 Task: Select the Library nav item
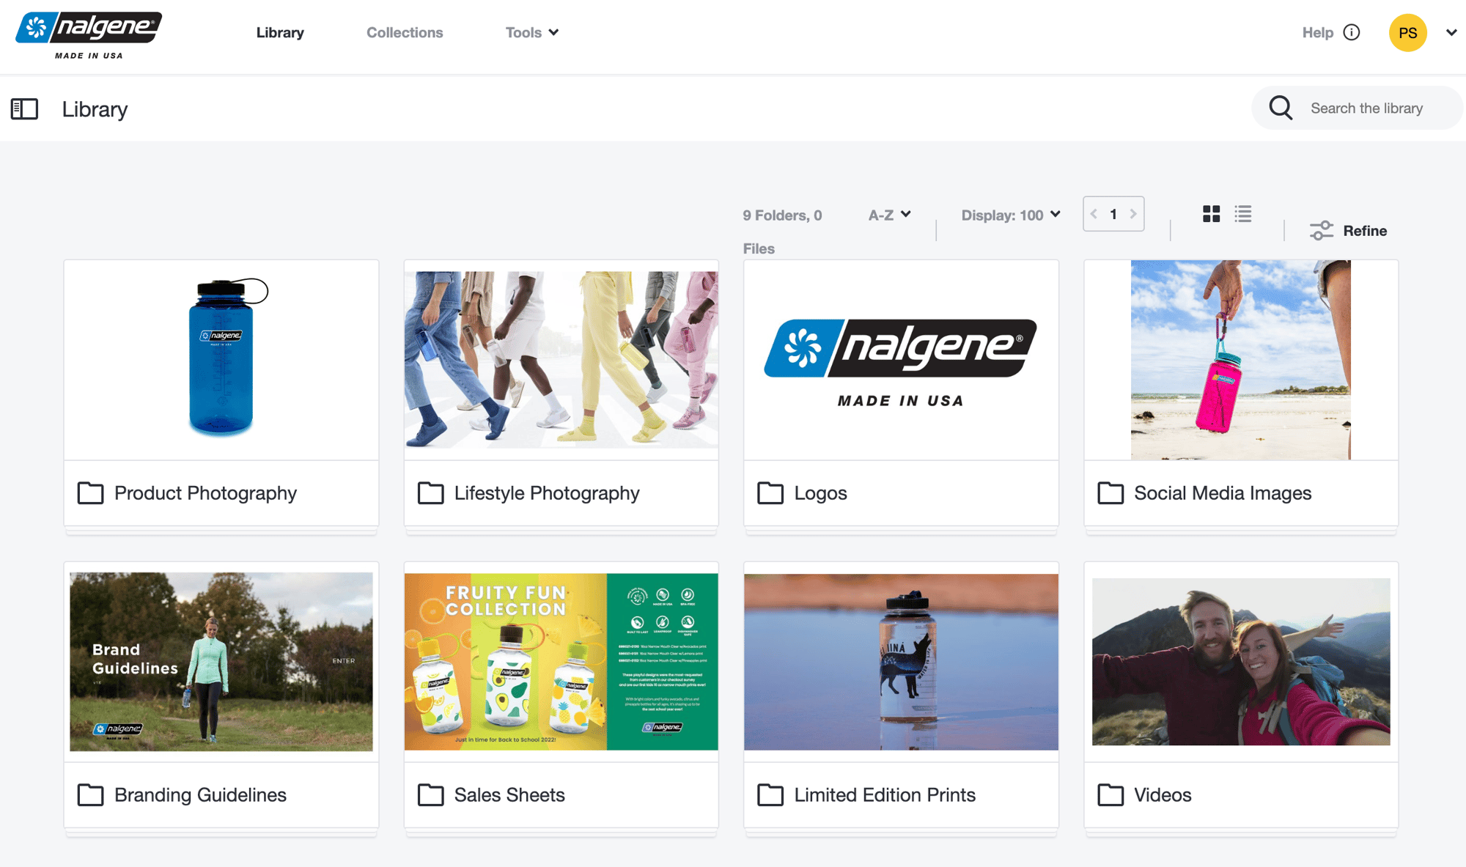[x=280, y=32]
